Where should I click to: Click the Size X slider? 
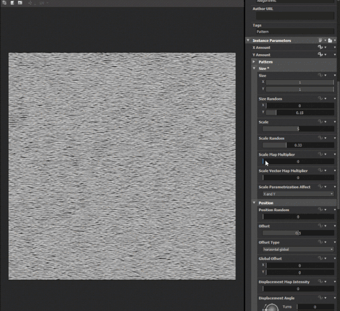[300, 82]
